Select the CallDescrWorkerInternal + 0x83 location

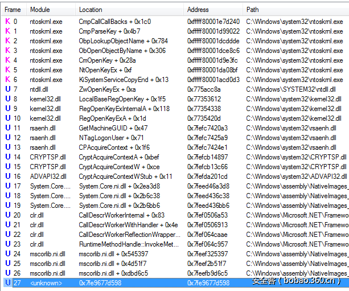coord(121,215)
